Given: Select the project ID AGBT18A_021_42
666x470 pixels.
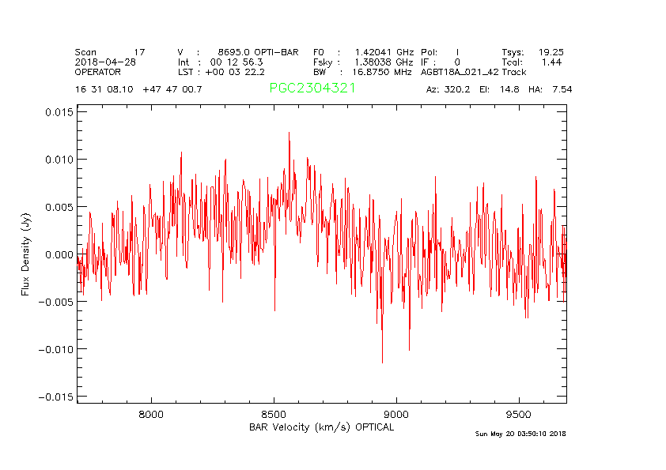Looking at the screenshot, I should (x=460, y=71).
